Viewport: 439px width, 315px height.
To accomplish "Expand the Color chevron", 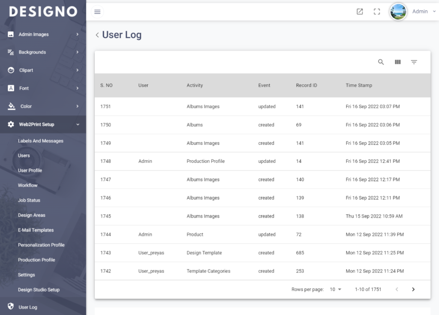I will click(78, 106).
